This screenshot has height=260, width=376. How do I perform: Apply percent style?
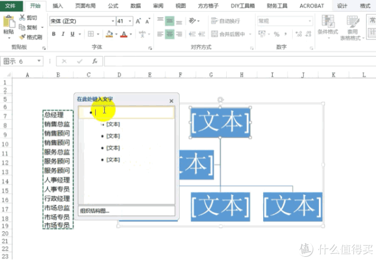[x=277, y=34]
